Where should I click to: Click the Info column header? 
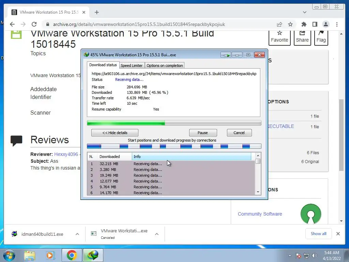192,157
